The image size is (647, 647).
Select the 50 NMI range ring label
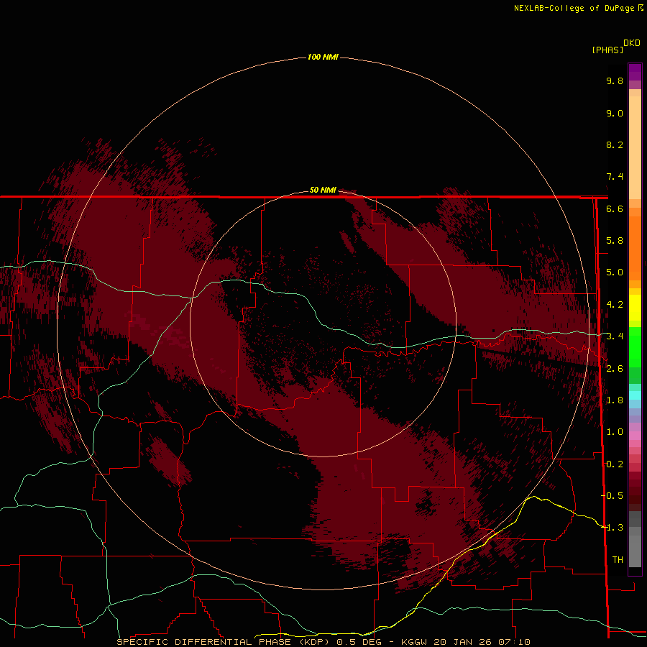(323, 190)
